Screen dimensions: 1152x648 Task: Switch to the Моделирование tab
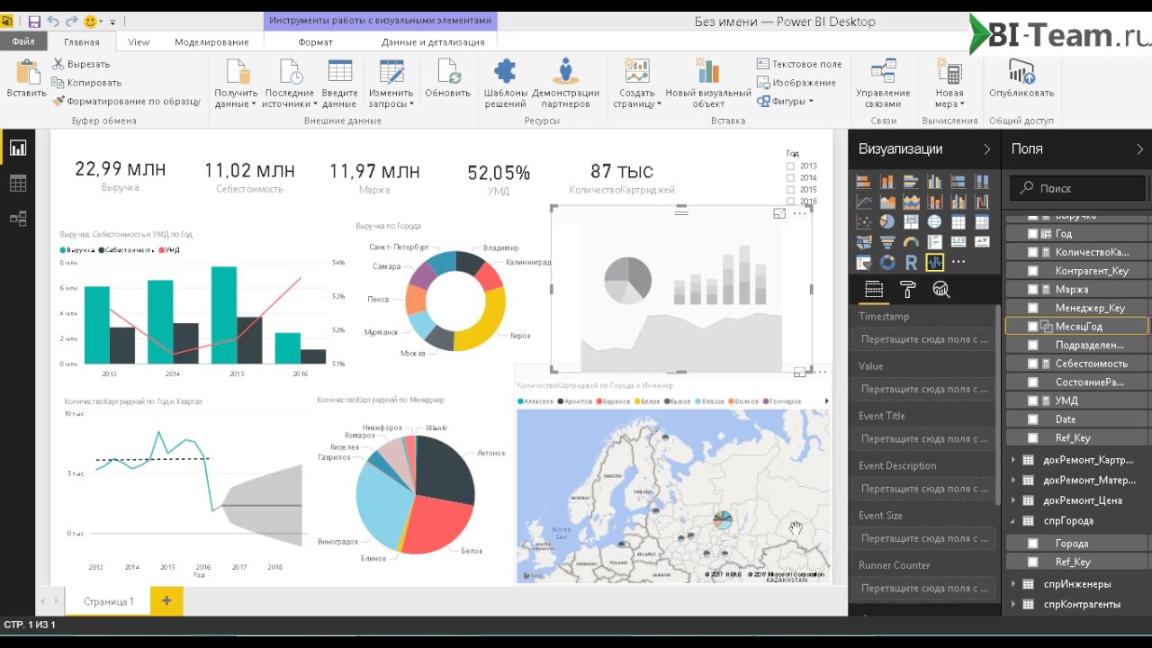pyautogui.click(x=211, y=42)
